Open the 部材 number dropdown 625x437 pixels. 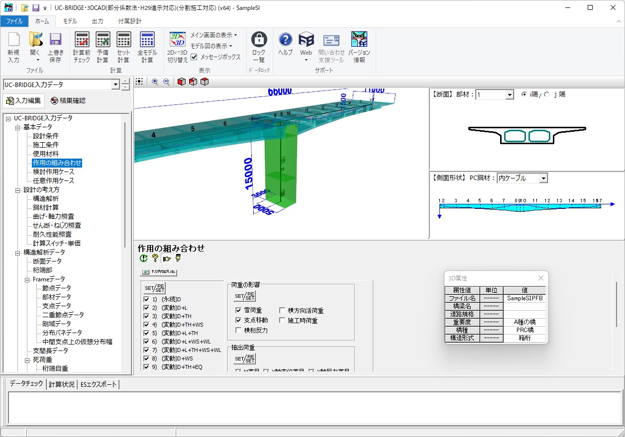(x=509, y=95)
